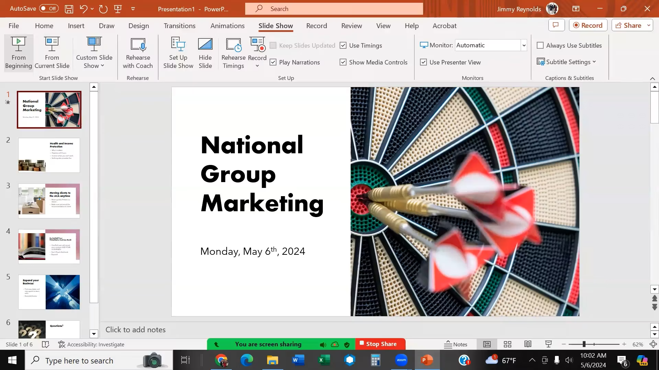Click the Search box in title bar
This screenshot has width=659, height=370.
334,9
